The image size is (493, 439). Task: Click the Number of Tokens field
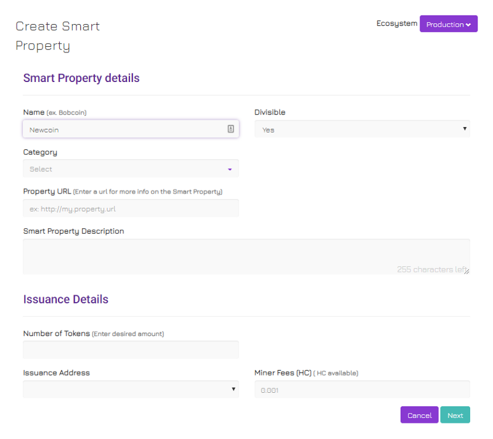[x=131, y=350]
